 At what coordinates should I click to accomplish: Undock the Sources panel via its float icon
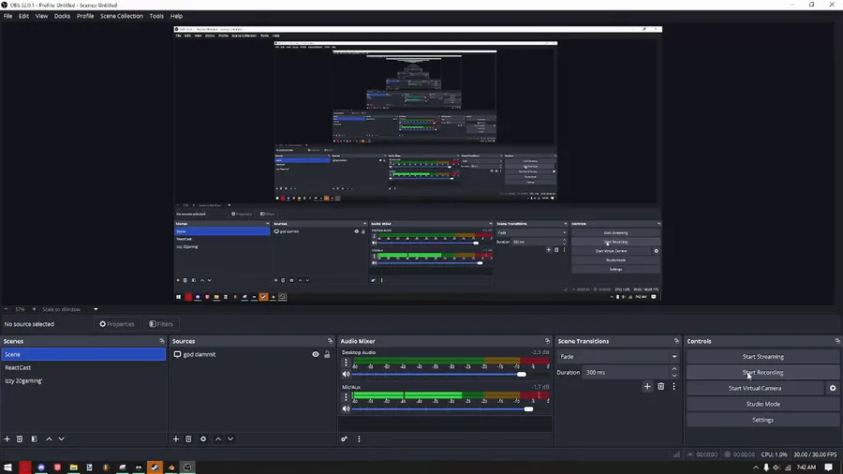[x=330, y=341]
